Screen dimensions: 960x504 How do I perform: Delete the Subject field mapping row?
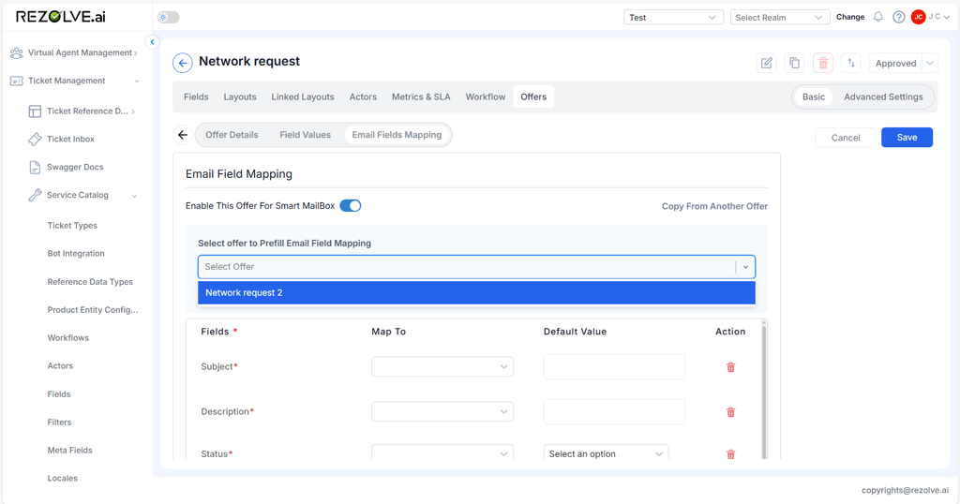click(730, 367)
